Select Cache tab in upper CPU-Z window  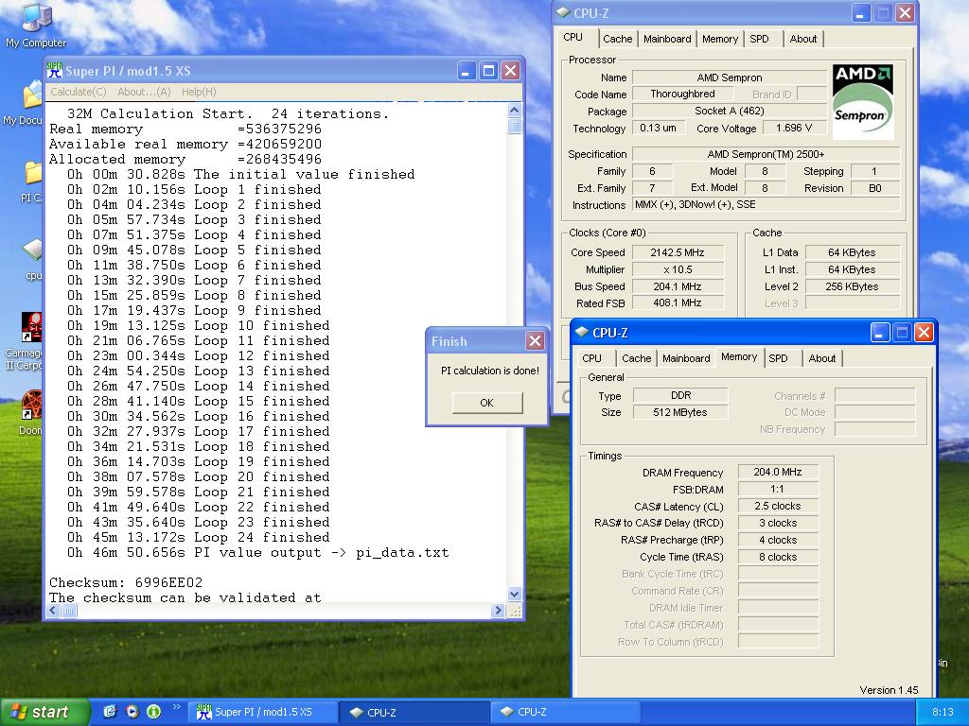617,39
